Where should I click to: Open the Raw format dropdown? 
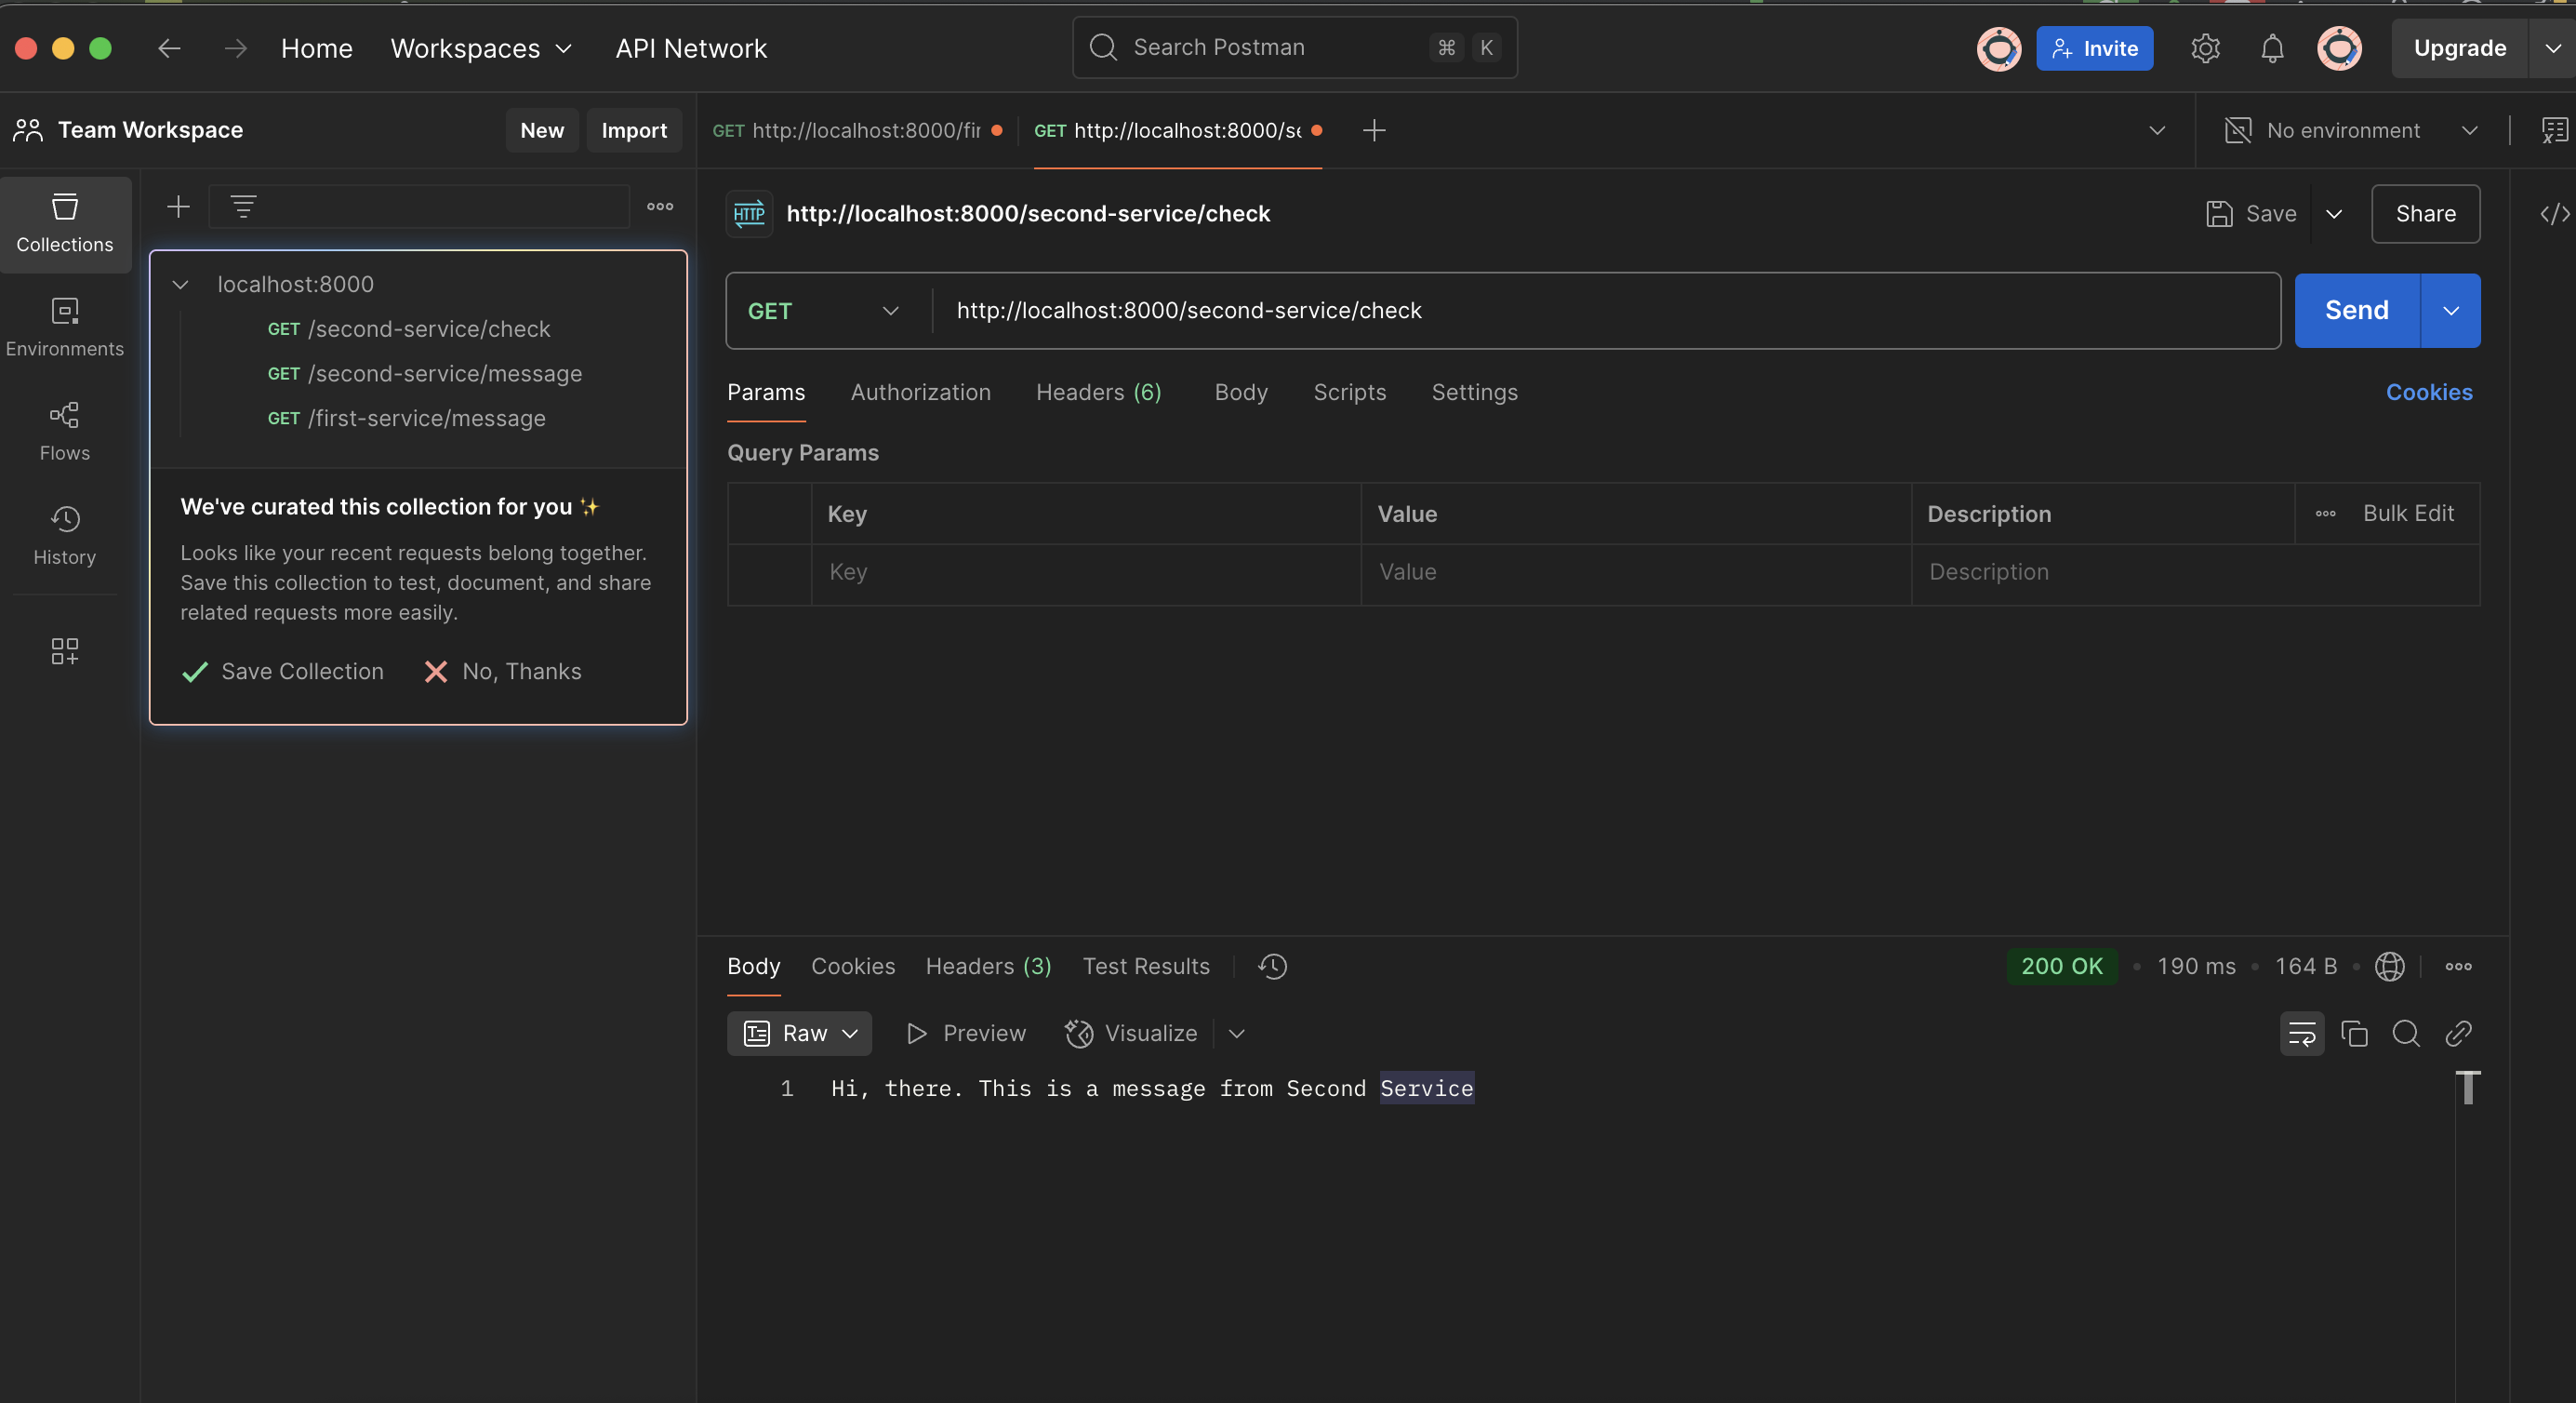pos(799,1033)
